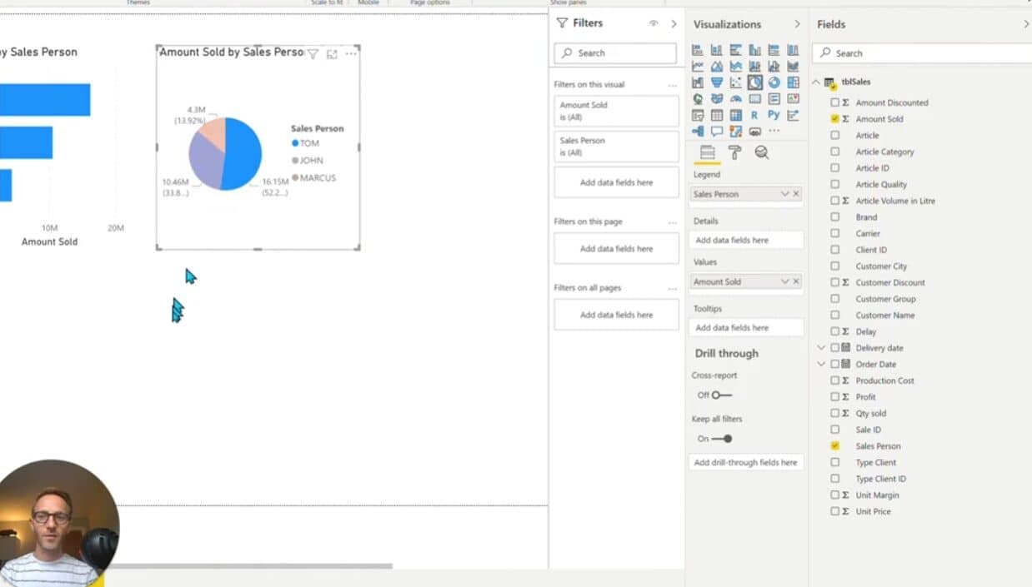Open the pie chart's filter icon
This screenshot has width=1032, height=587.
coord(313,54)
